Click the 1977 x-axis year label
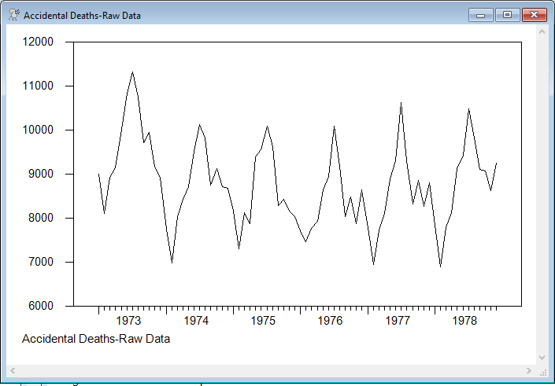Screen dimensions: 555x386 pyautogui.click(x=398, y=321)
